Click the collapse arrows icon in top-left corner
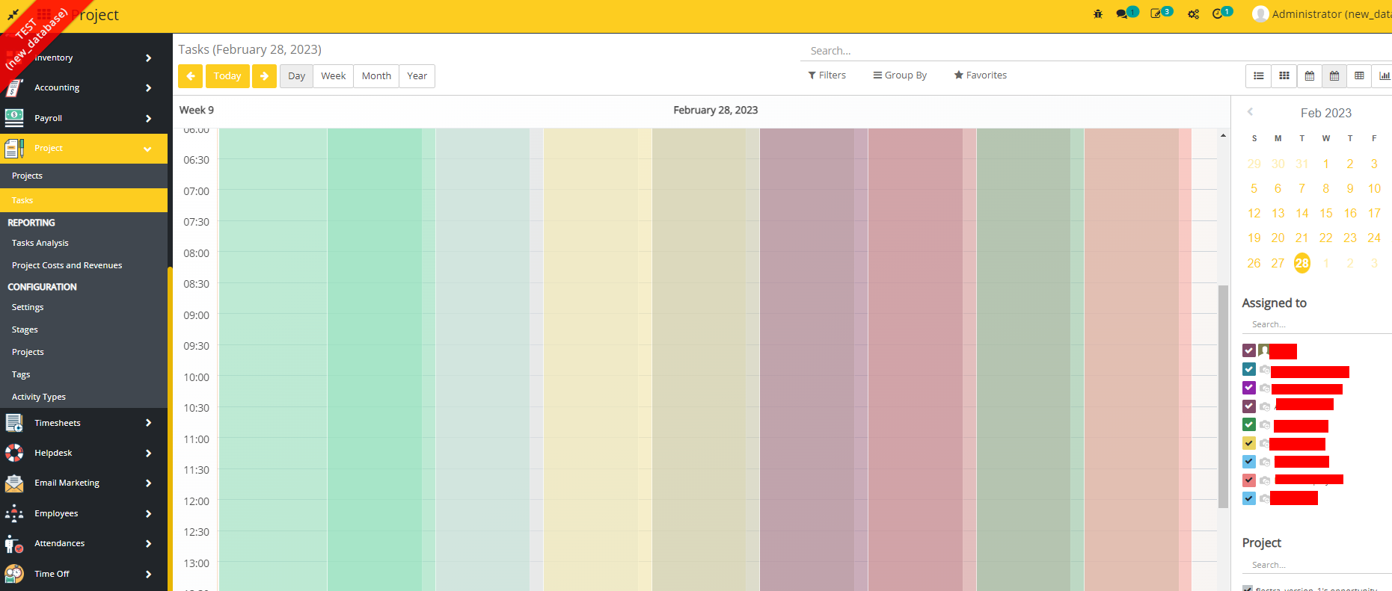Image resolution: width=1392 pixels, height=591 pixels. (x=13, y=14)
